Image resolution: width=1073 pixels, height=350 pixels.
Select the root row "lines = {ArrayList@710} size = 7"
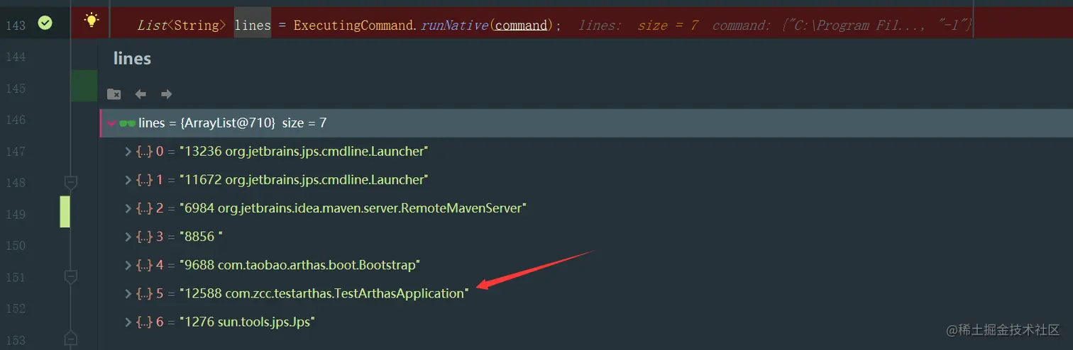(586, 123)
